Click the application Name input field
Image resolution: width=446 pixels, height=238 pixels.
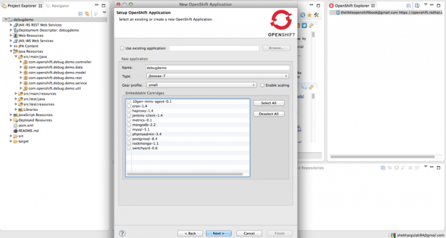click(217, 68)
